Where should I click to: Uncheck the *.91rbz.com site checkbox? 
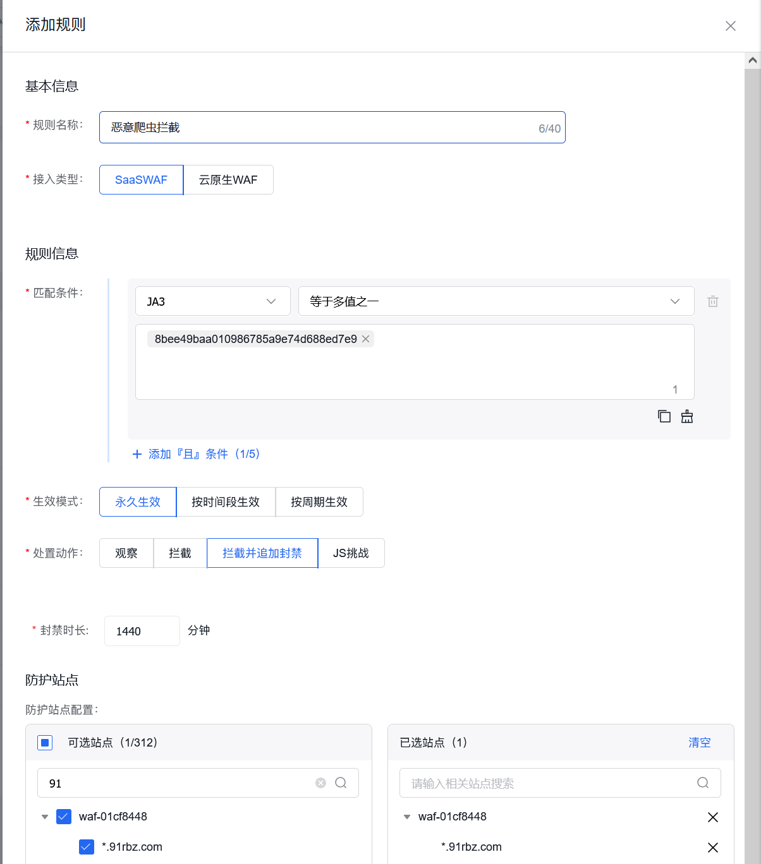(87, 847)
